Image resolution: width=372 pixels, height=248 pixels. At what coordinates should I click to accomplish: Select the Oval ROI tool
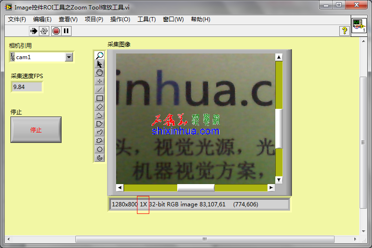(100, 149)
